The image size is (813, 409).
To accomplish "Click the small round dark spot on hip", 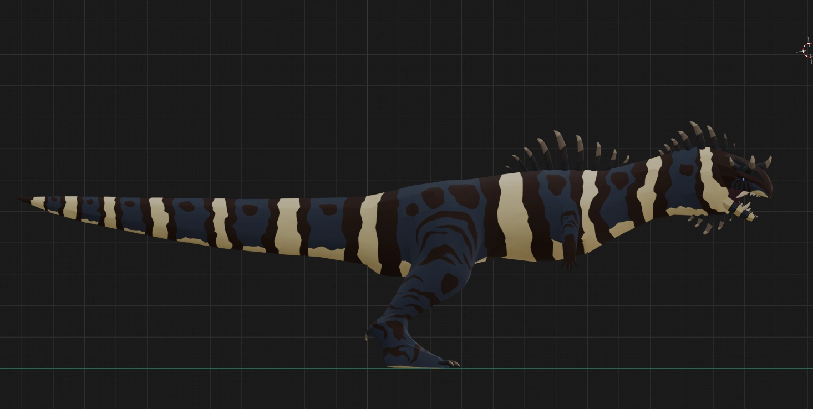I will tap(412, 210).
